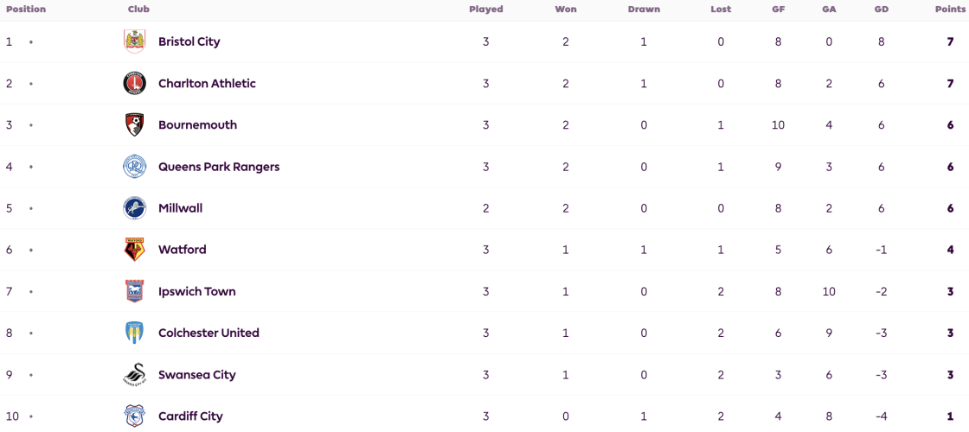Image resolution: width=969 pixels, height=432 pixels.
Task: Click the Millwall lion badge
Action: 134,208
